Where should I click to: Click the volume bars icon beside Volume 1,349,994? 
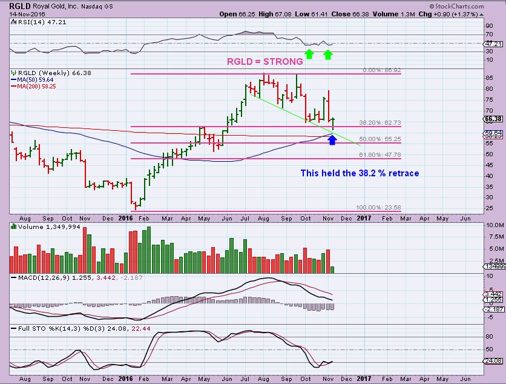(13, 227)
